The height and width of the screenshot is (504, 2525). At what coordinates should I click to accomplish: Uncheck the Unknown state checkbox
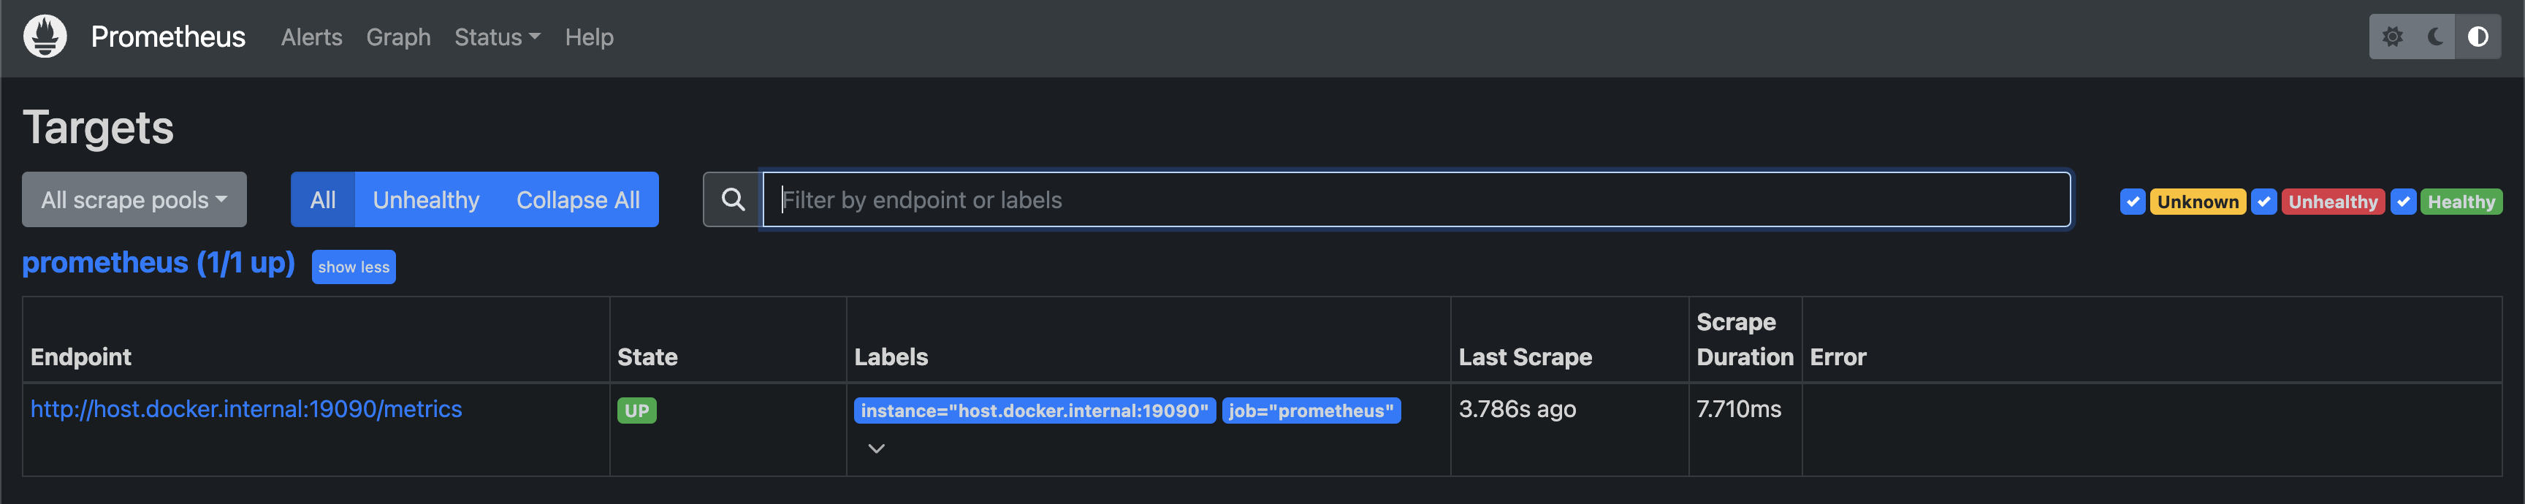tap(2133, 201)
